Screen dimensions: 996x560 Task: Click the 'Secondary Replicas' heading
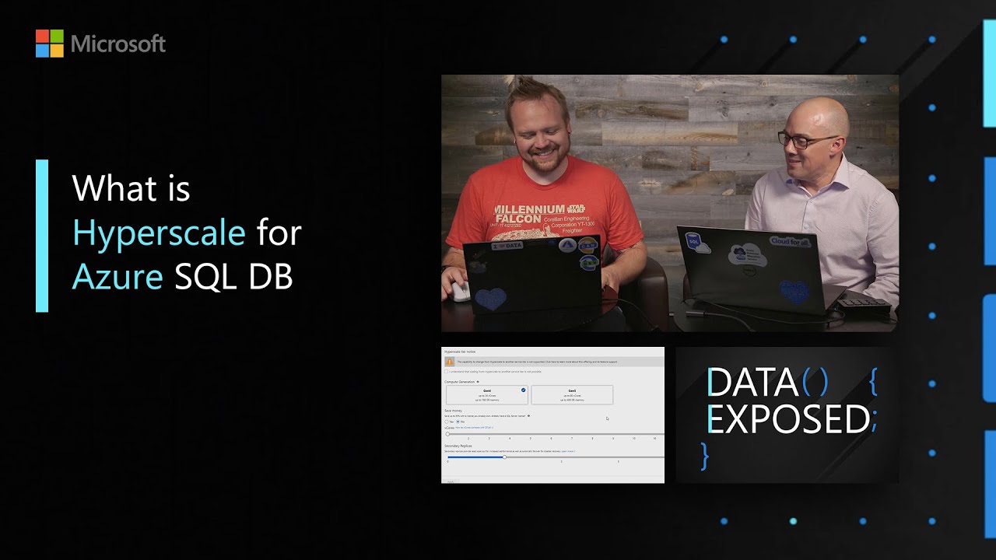click(458, 446)
